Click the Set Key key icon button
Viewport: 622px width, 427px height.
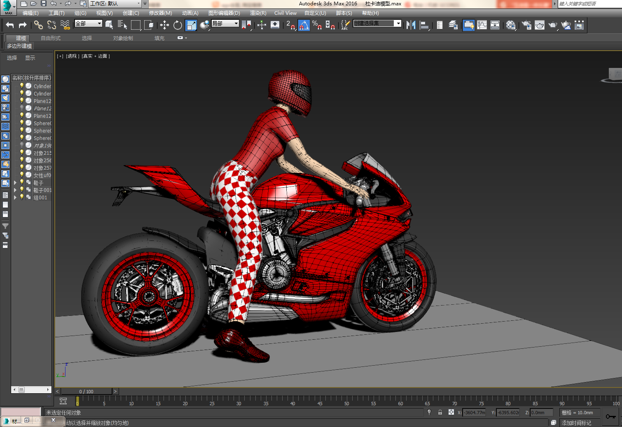coord(610,416)
